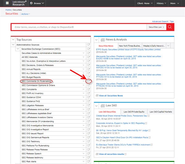Add SEC Guidance FAQ search filter icon
Image resolution: width=185 pixels, height=164 pixels.
tap(88, 101)
